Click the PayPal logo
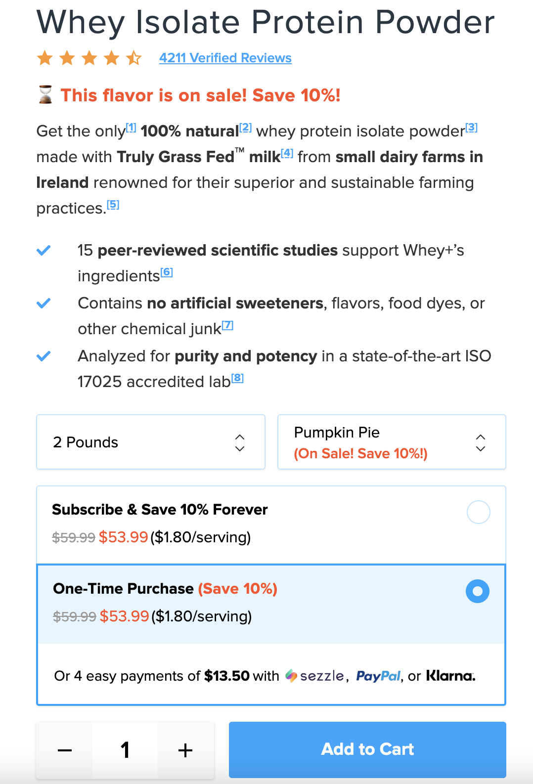 click(378, 676)
